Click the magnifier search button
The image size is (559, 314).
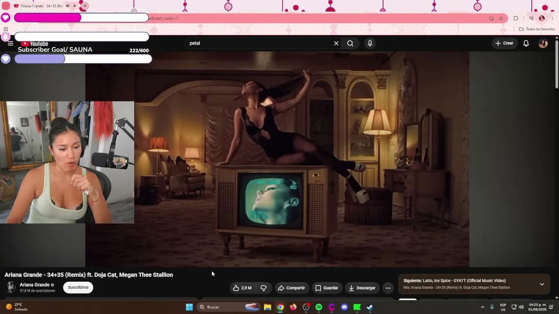click(350, 43)
